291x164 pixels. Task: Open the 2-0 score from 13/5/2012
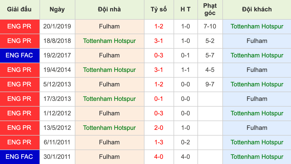click(x=158, y=128)
